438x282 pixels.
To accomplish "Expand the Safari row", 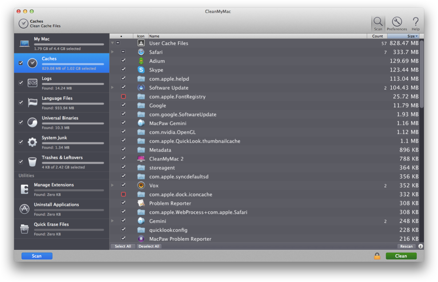I will [112, 52].
